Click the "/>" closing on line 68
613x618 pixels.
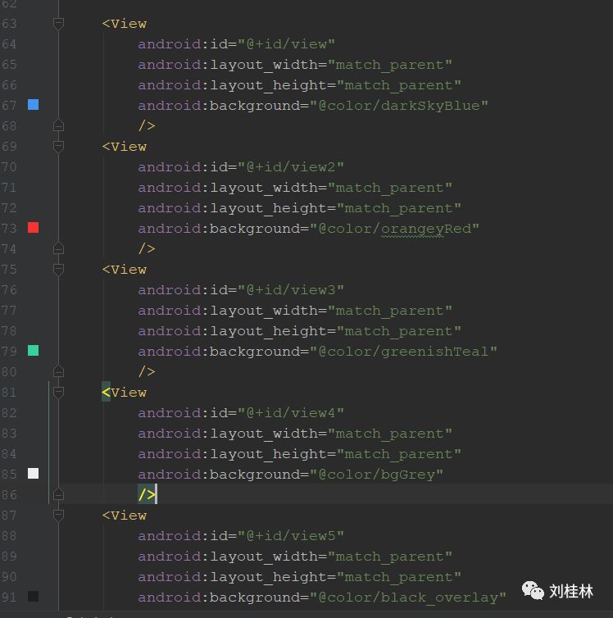[147, 125]
